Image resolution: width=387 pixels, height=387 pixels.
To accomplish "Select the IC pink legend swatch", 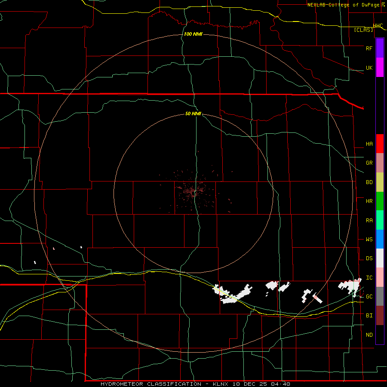I will (380, 277).
